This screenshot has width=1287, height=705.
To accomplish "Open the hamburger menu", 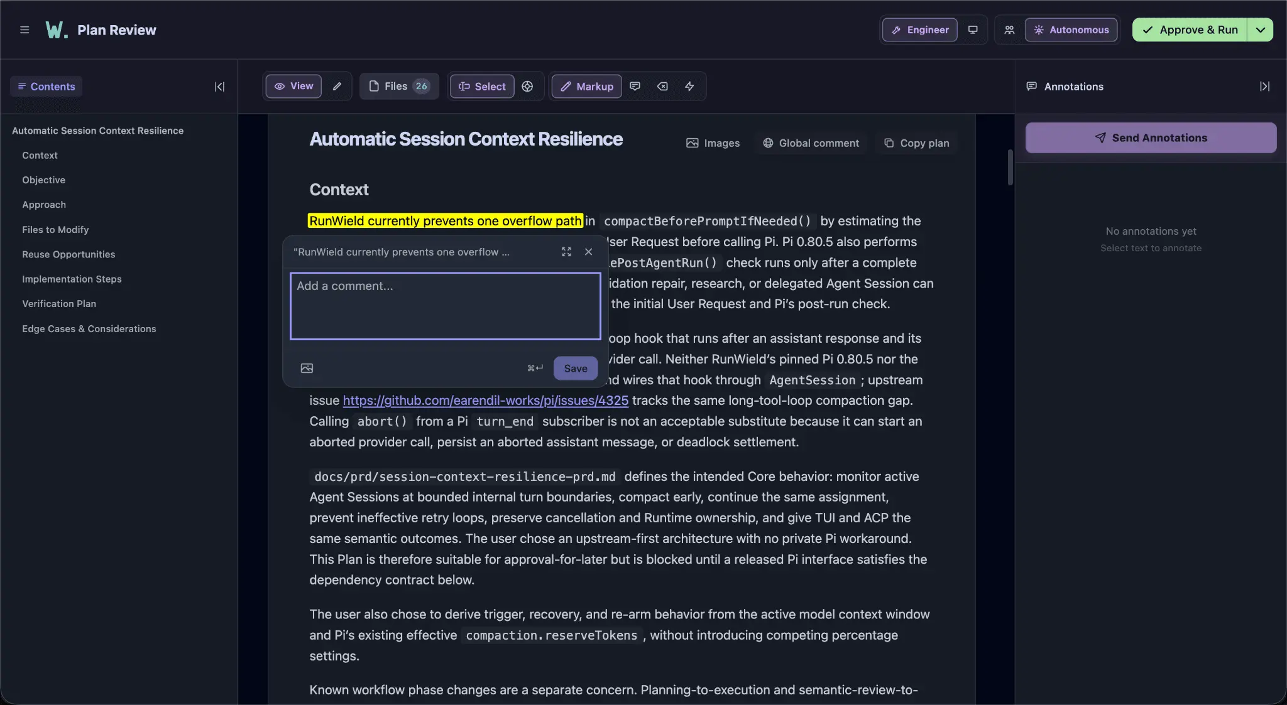I will [25, 30].
